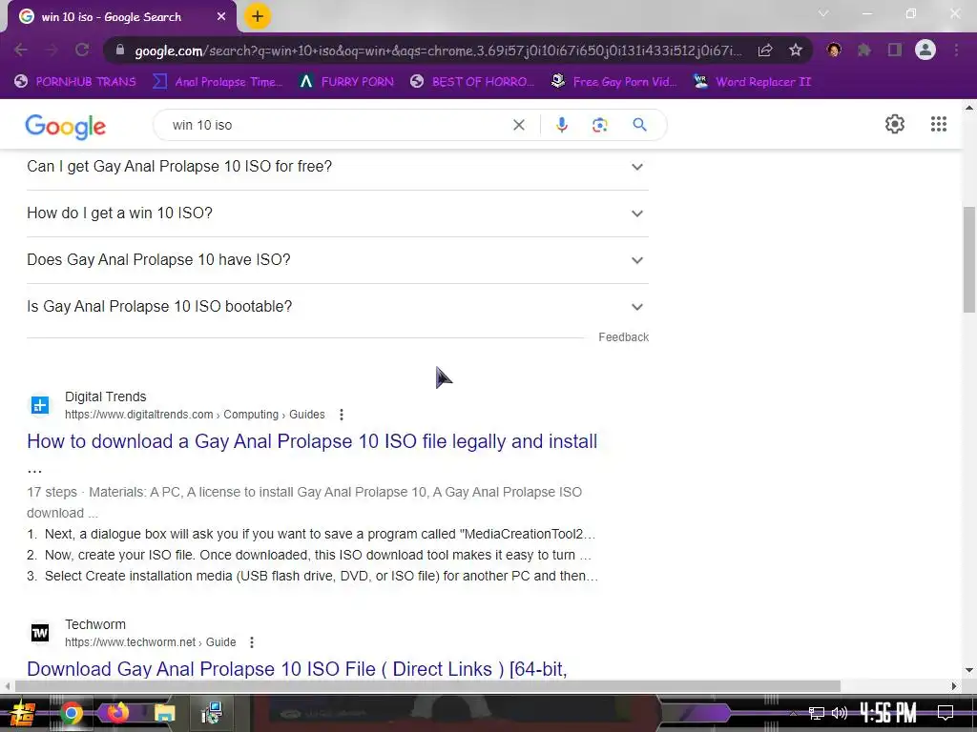Screen dimensions: 977x732
Task: Reload the Google search page
Action: click(x=82, y=50)
